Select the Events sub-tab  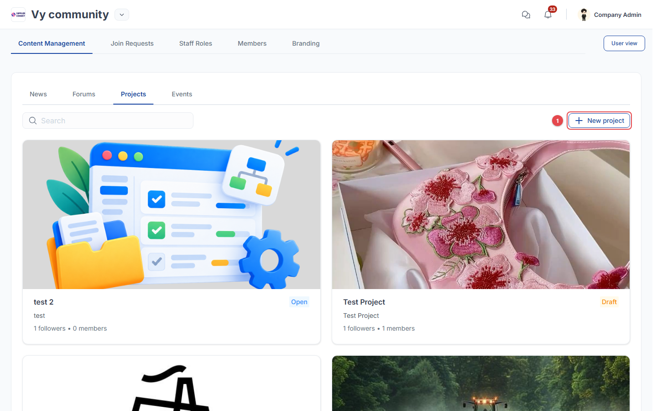point(182,94)
